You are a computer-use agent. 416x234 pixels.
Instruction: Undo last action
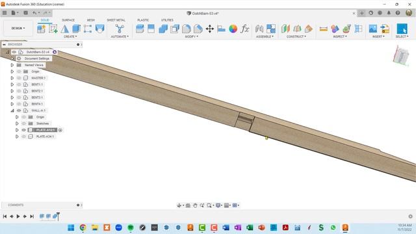(x=34, y=13)
